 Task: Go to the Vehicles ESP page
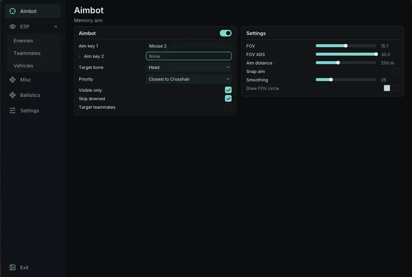pos(24,66)
